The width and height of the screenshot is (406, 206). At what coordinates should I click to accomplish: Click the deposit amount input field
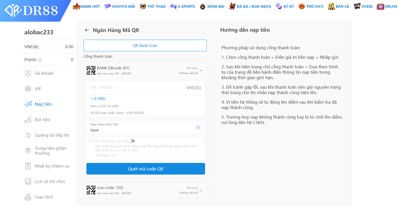click(x=137, y=88)
